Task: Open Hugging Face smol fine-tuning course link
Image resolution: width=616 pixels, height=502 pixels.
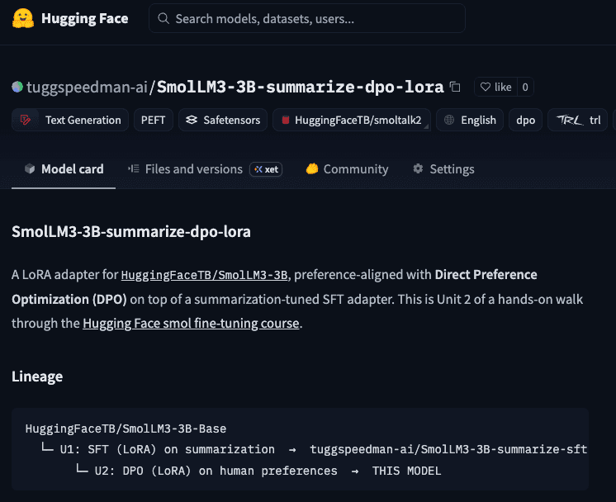Action: pyautogui.click(x=191, y=324)
